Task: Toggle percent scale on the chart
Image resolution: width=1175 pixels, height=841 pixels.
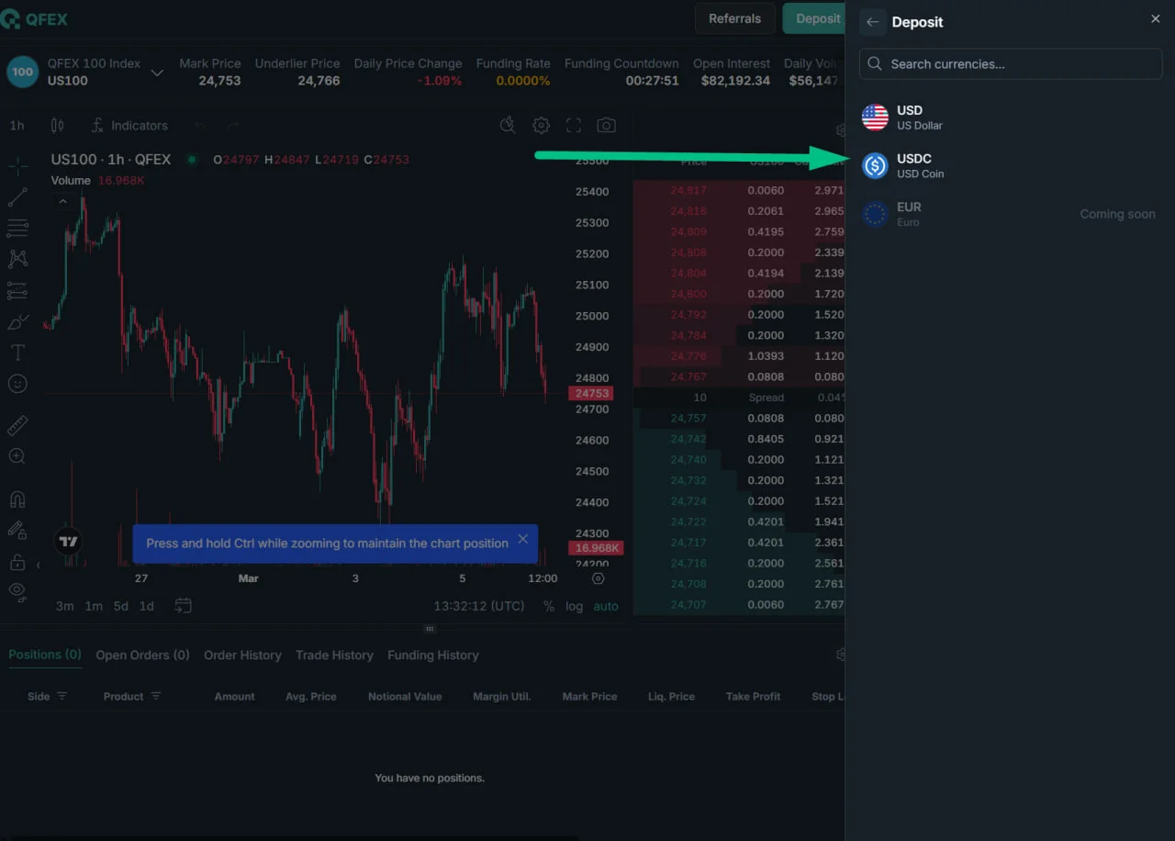Action: 549,606
